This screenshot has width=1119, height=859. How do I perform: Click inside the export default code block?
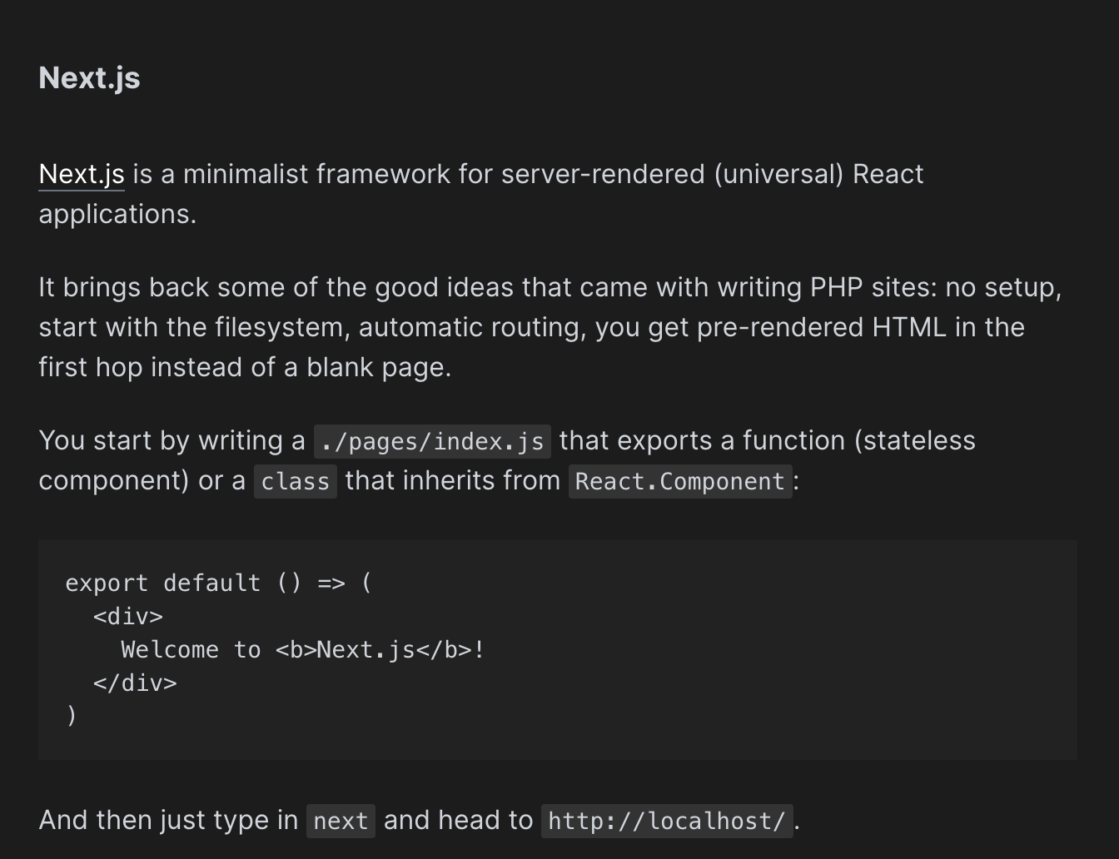pos(218,583)
